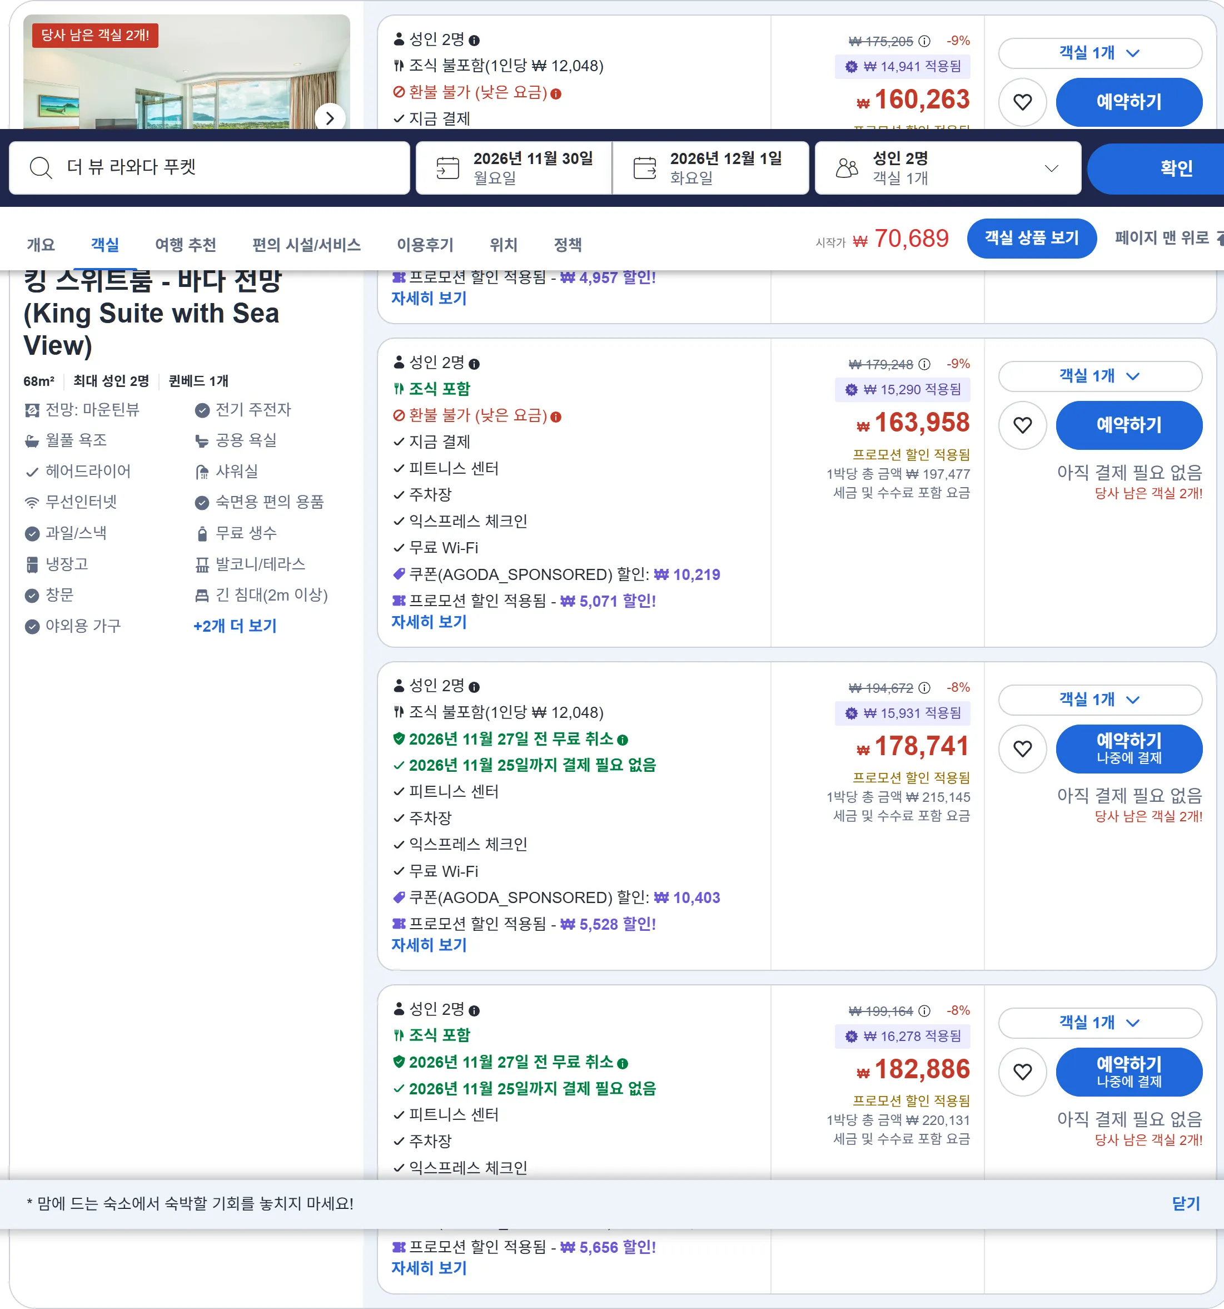Expand +2개 더 보기 amenities
Screen dimensions: 1224x1309
pyautogui.click(x=235, y=626)
